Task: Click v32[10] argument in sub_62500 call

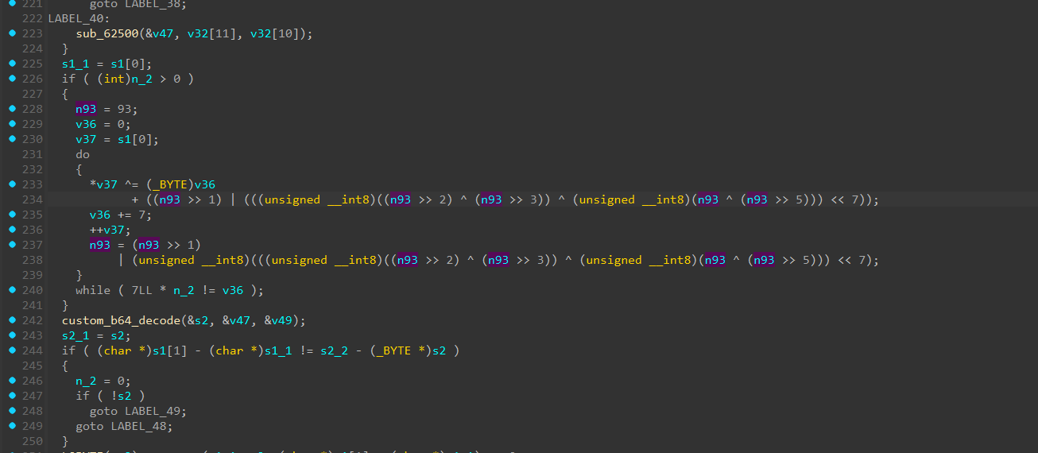Action: (x=277, y=33)
